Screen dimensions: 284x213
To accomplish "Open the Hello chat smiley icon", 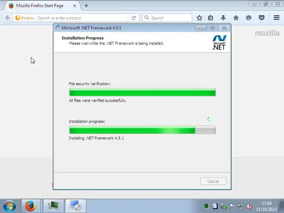I will 249,18.
